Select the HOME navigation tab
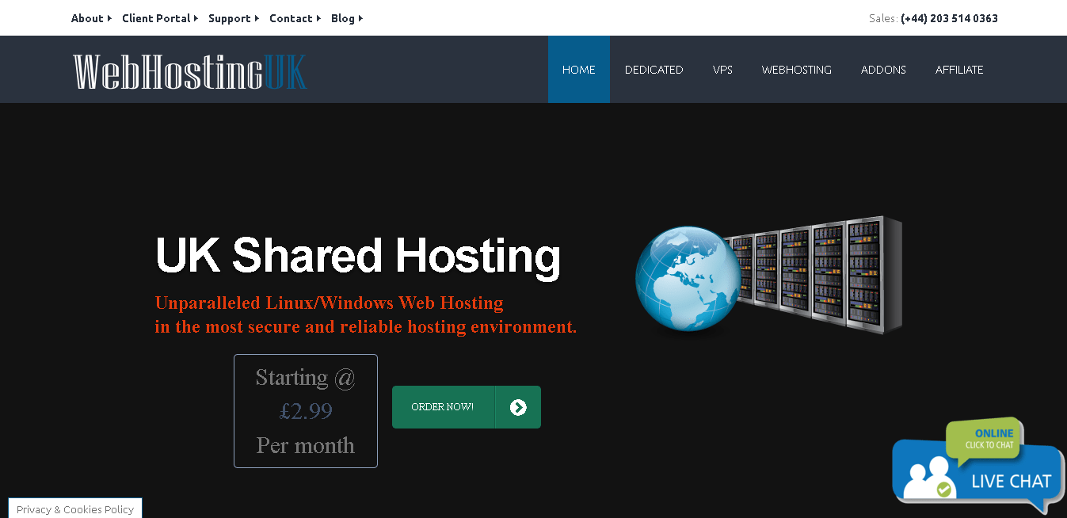This screenshot has height=518, width=1067. tap(579, 70)
